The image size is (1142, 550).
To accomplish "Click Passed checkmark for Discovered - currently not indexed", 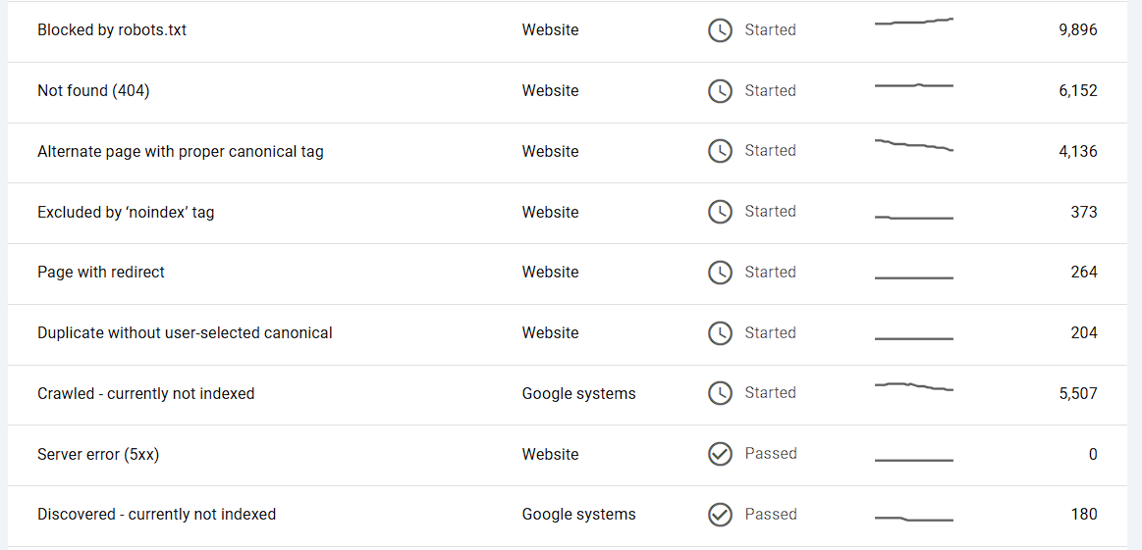I will tap(720, 515).
